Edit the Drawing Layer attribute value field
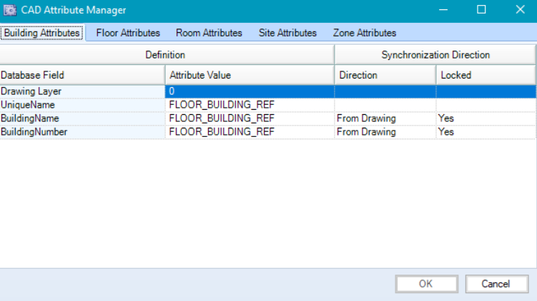This screenshot has height=301, width=537. click(x=250, y=91)
